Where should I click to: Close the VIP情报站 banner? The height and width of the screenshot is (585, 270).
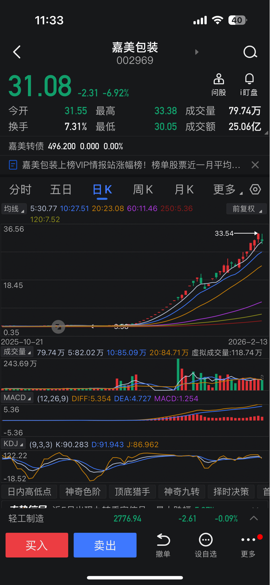(255, 165)
